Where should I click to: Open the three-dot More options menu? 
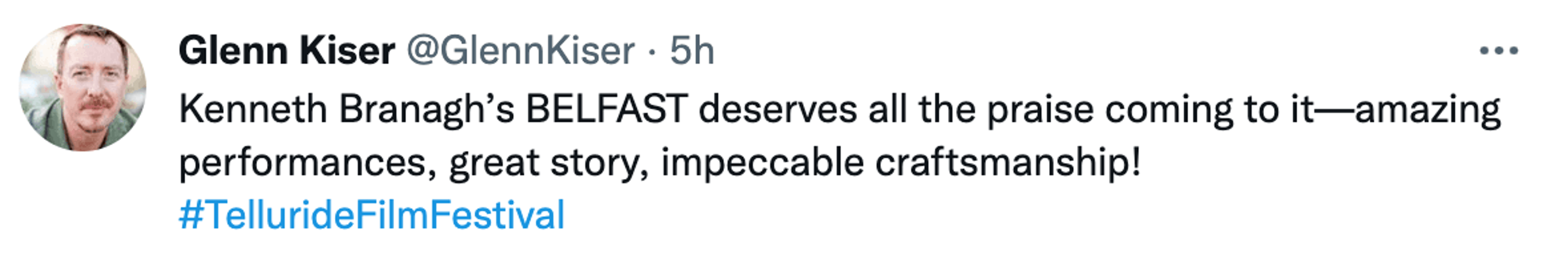[1498, 51]
